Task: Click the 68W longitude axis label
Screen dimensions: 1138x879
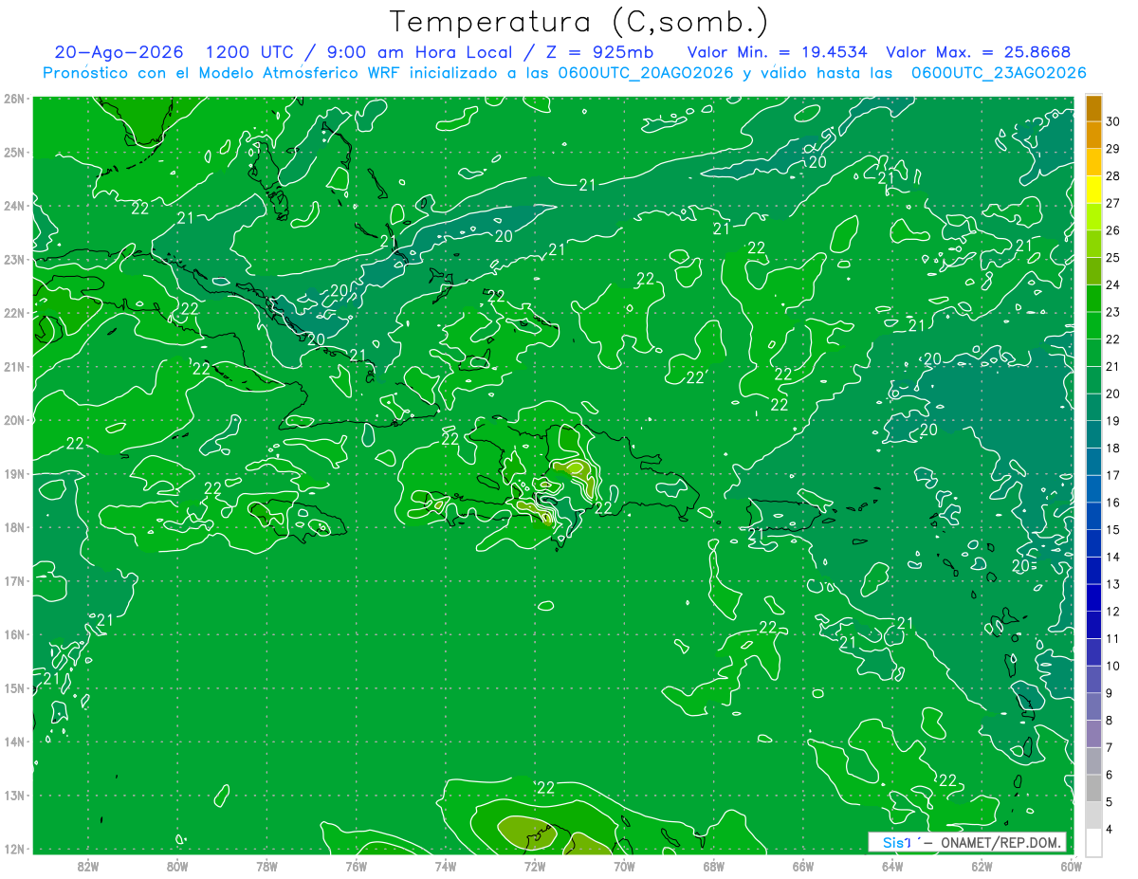Action: pos(713,866)
